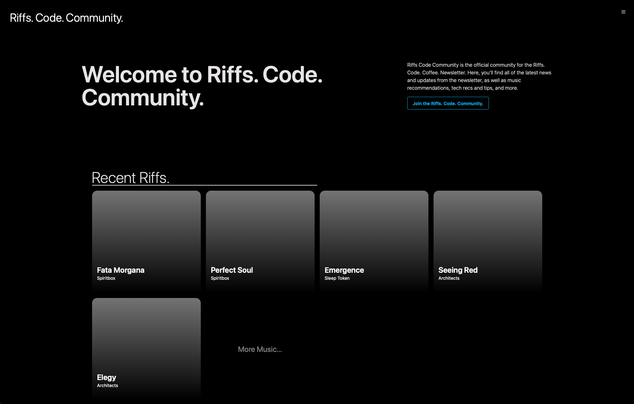Screen dimensions: 634x404
Task: Click Architects under Seeing Red
Action: click(x=449, y=278)
